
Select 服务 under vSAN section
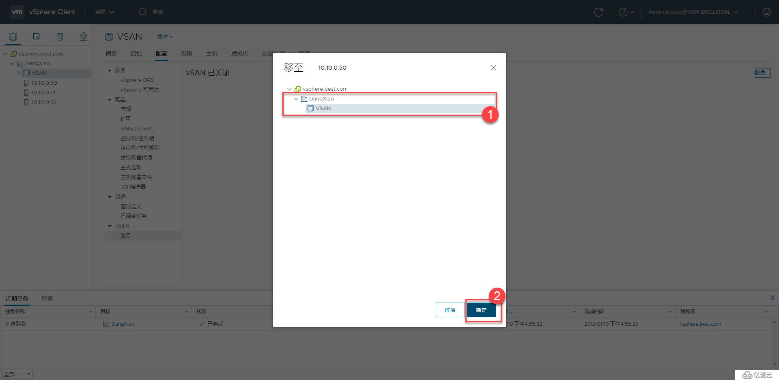pyautogui.click(x=143, y=235)
